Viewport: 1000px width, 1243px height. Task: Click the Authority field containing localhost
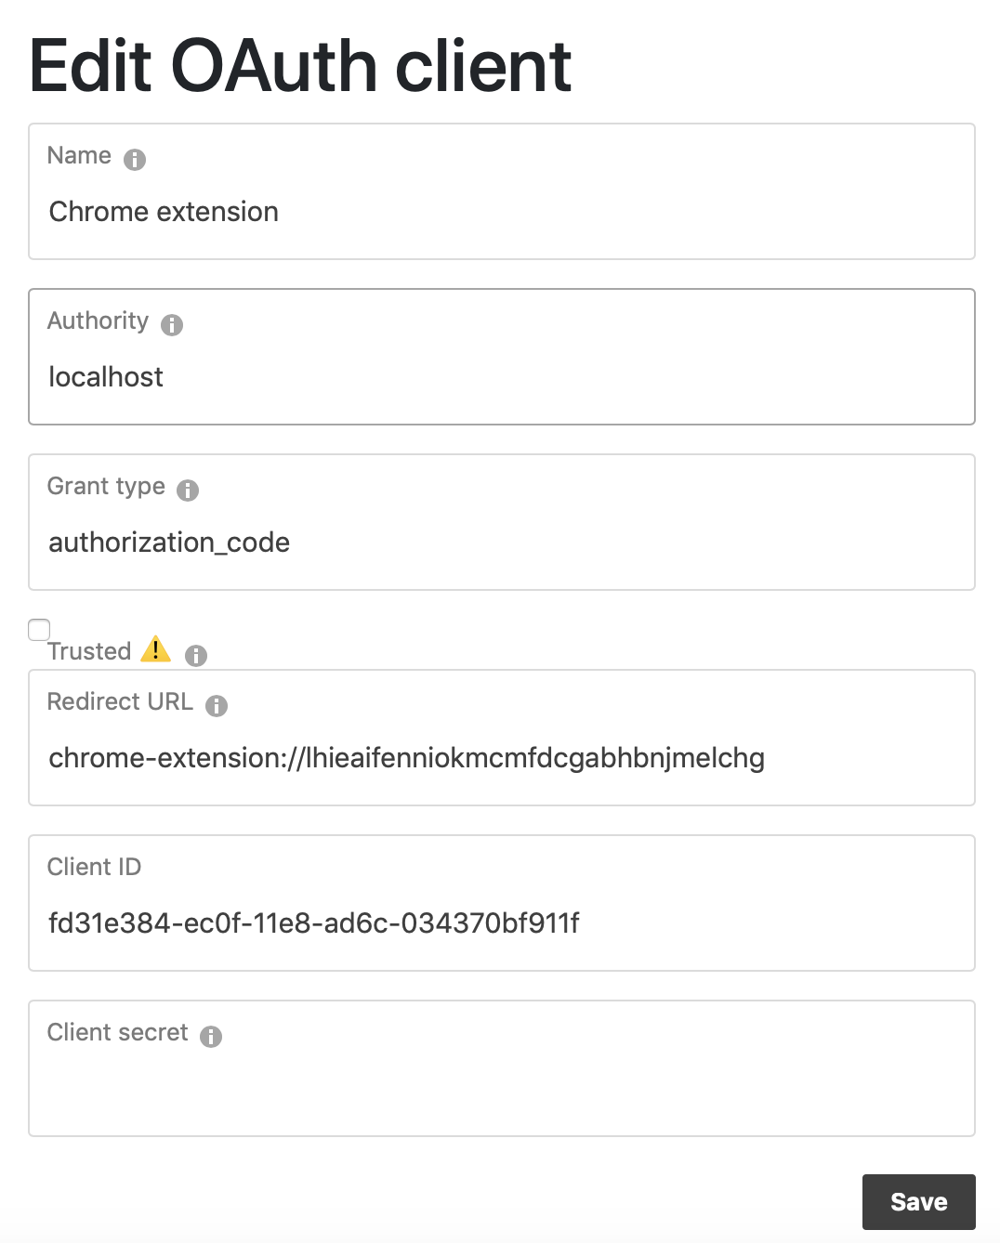pyautogui.click(x=502, y=377)
